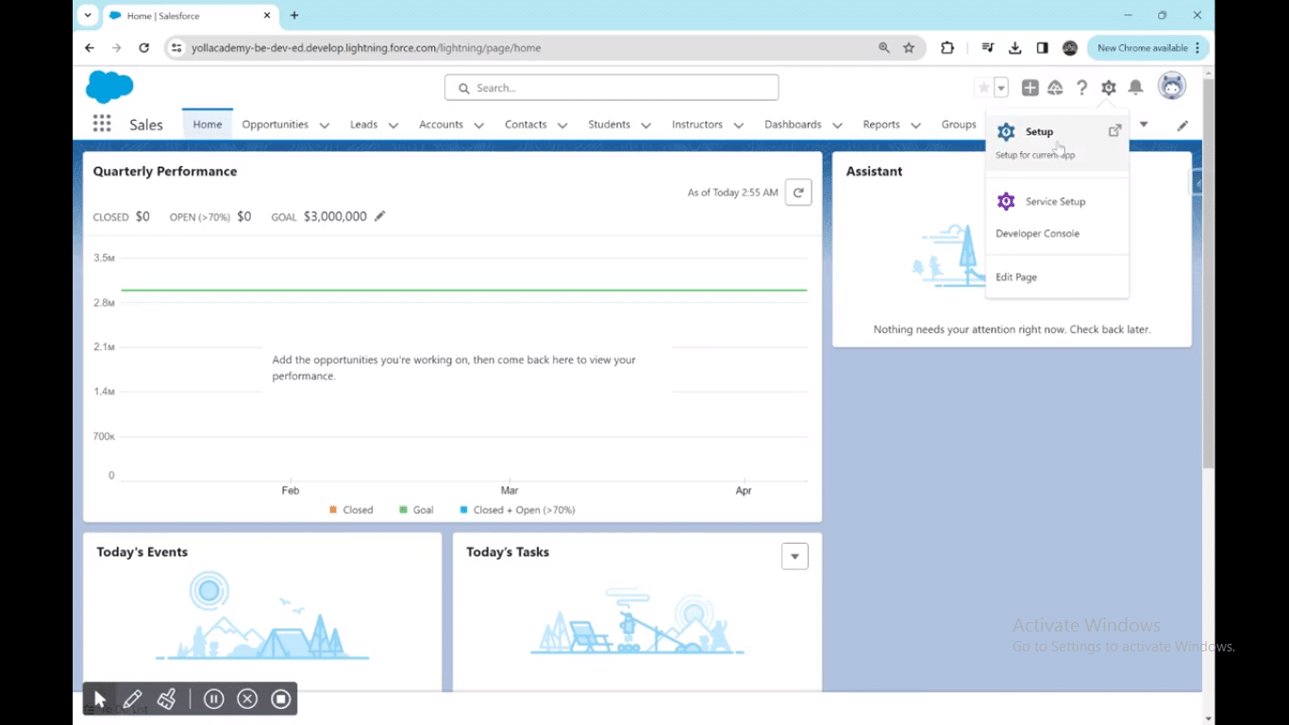1289x725 pixels.
Task: Toggle Chrome side panel icon
Action: [1042, 47]
